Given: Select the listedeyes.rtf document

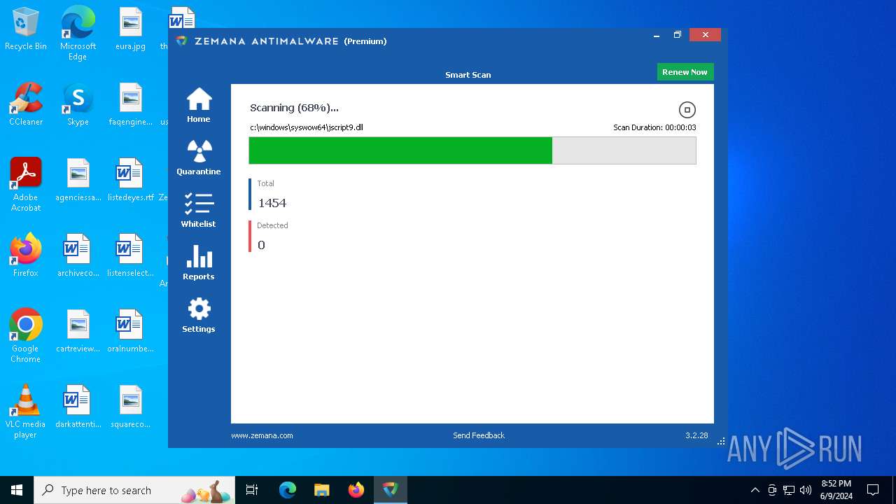Looking at the screenshot, I should 130,181.
